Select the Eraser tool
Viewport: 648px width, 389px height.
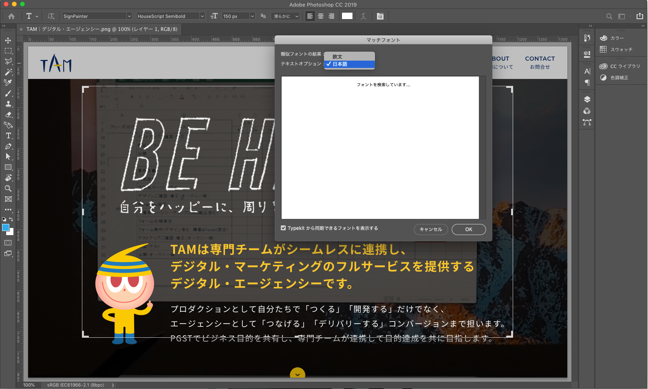click(8, 114)
